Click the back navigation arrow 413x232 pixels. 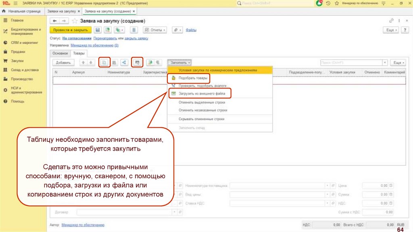[x=55, y=21]
